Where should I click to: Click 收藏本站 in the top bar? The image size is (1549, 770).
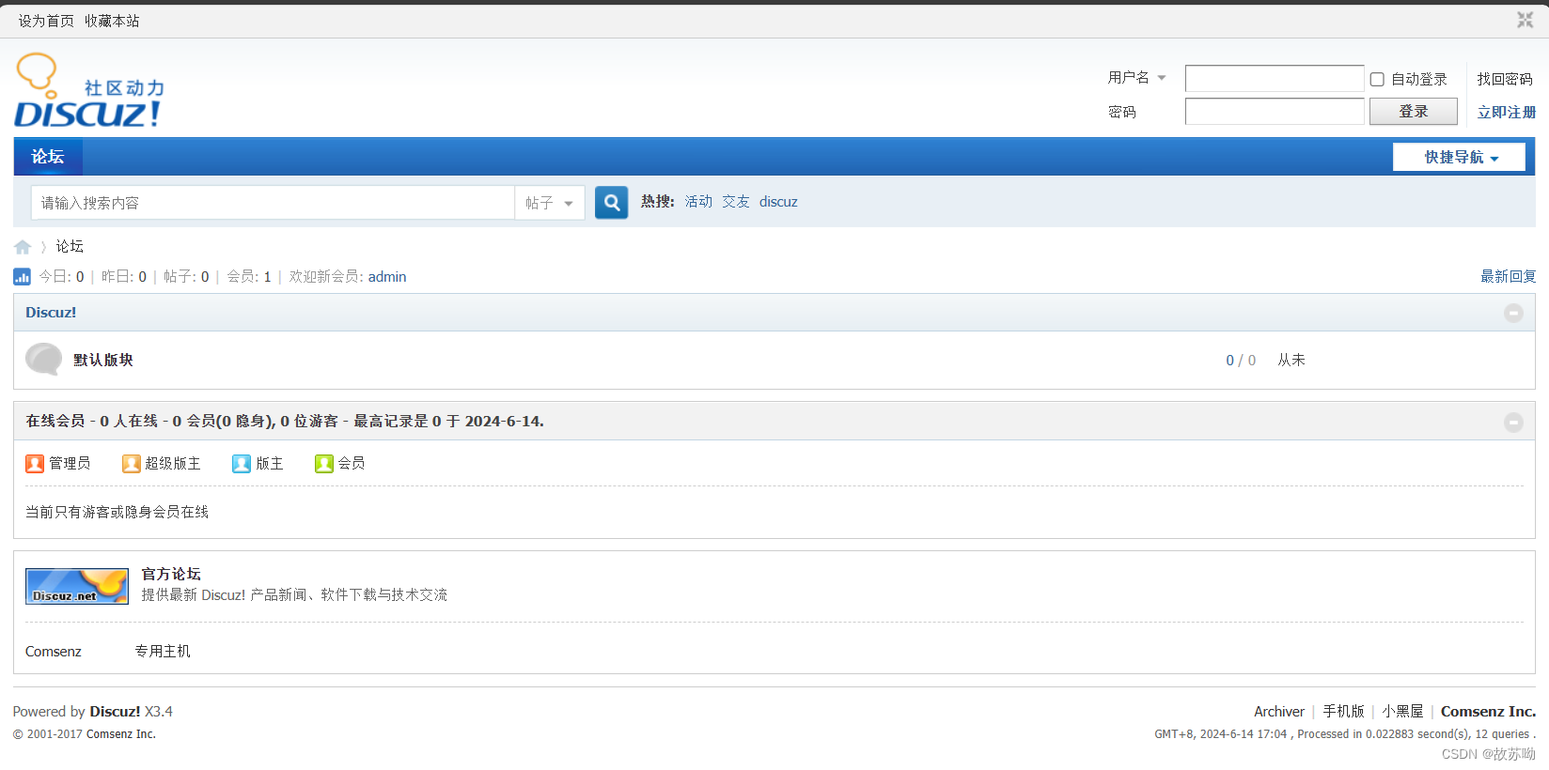[112, 21]
